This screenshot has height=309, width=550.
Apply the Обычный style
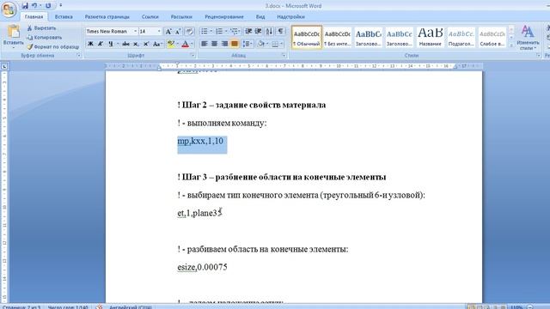(307, 37)
